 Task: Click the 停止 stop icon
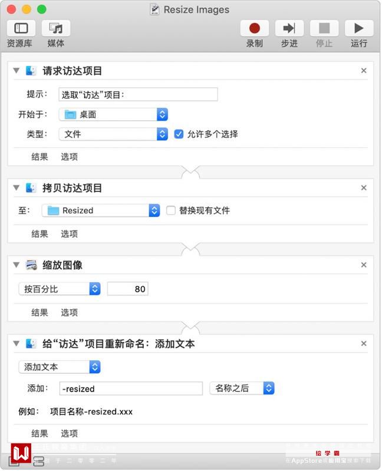[324, 28]
